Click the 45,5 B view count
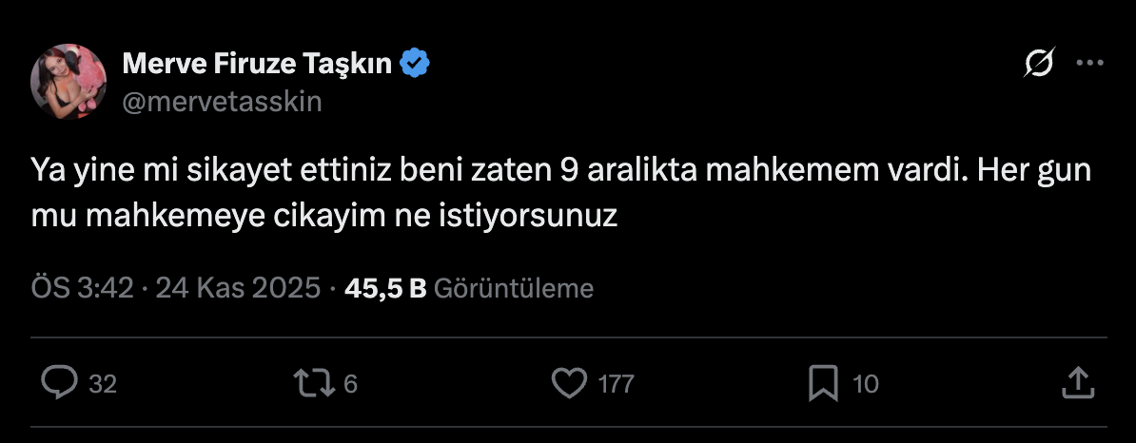 [384, 288]
